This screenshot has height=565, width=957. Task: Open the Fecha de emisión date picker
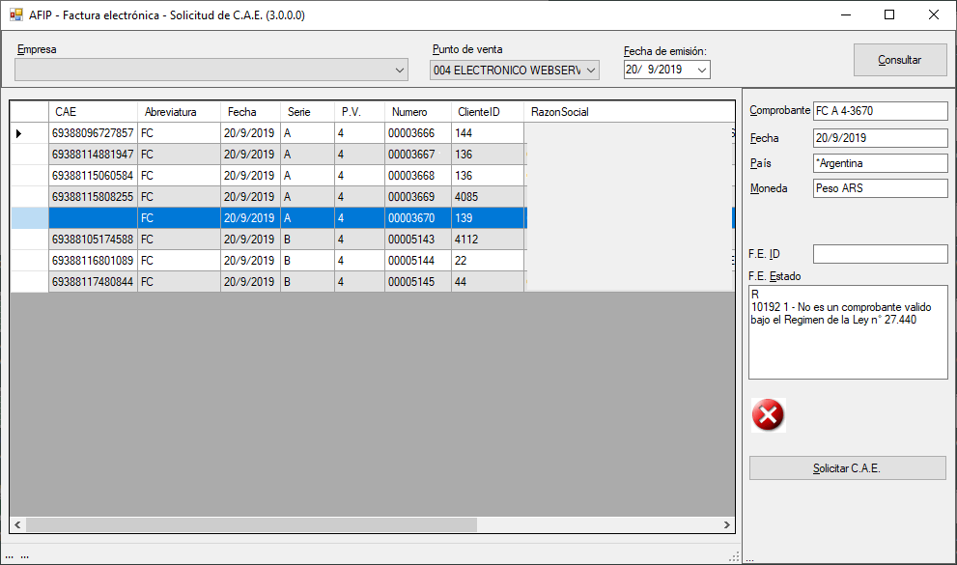[x=702, y=70]
